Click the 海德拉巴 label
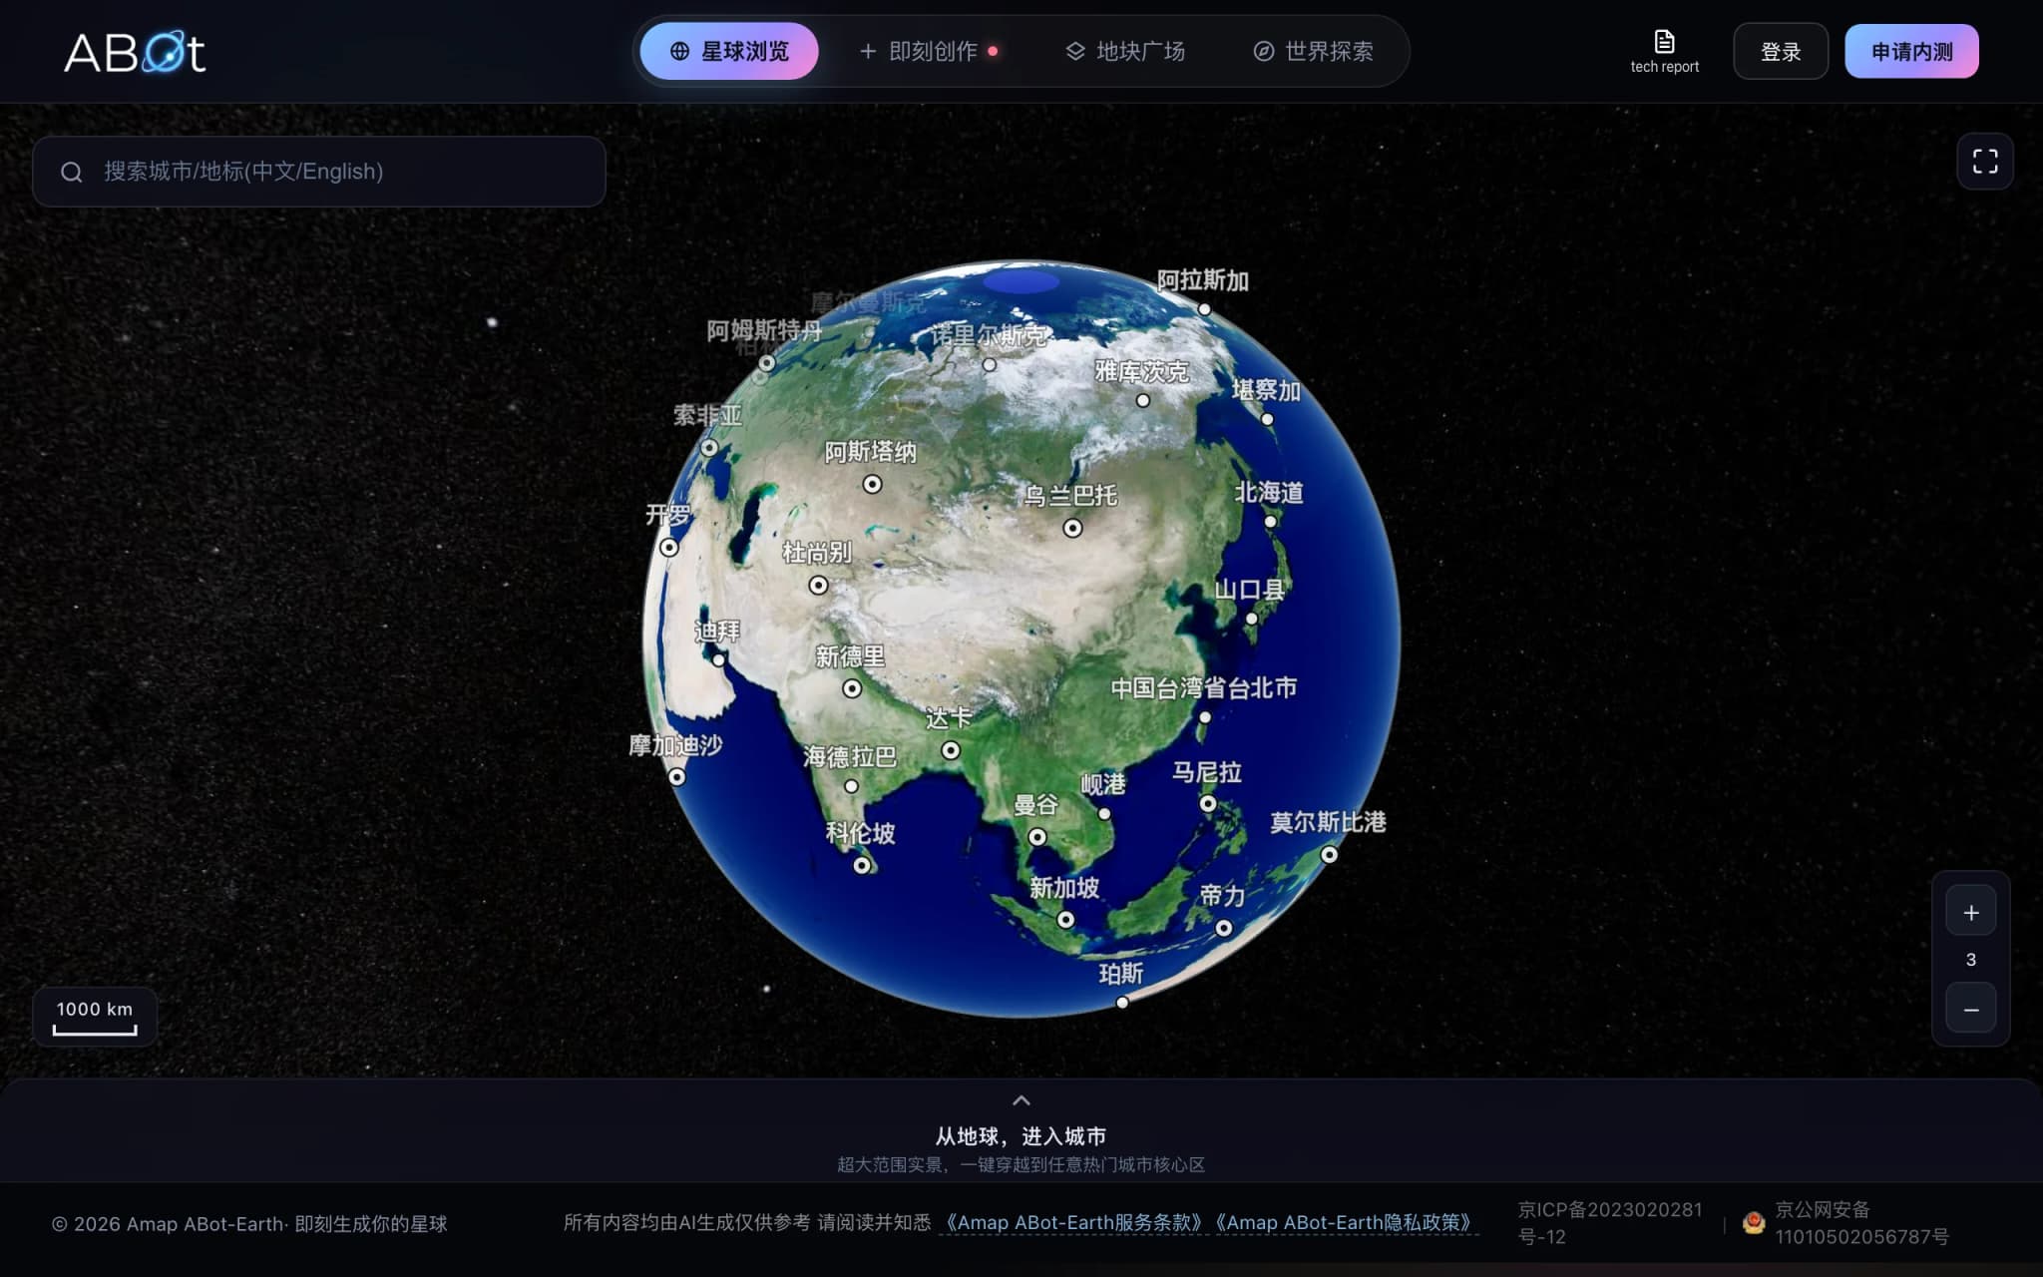This screenshot has height=1277, width=2043. coord(850,757)
